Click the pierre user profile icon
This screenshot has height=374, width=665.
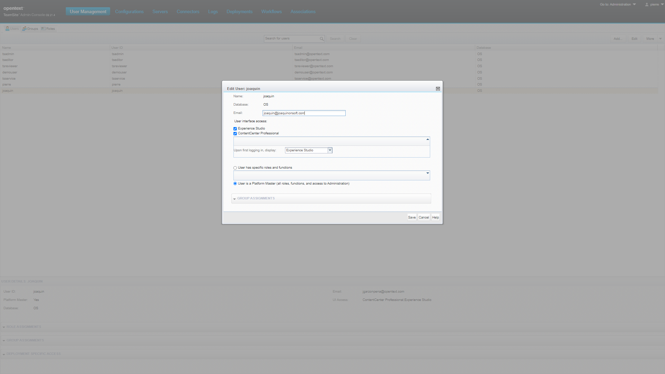[x=647, y=5]
